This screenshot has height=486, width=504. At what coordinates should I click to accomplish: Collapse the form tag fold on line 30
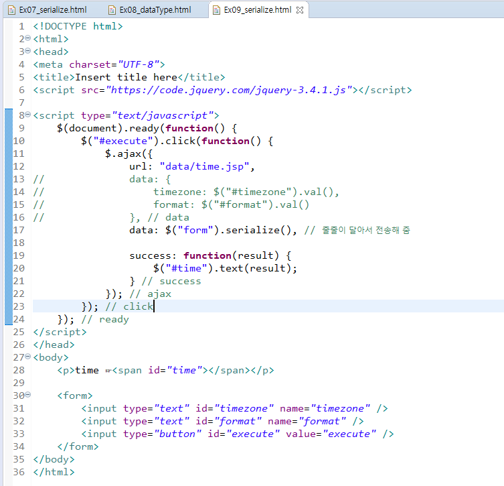point(28,394)
